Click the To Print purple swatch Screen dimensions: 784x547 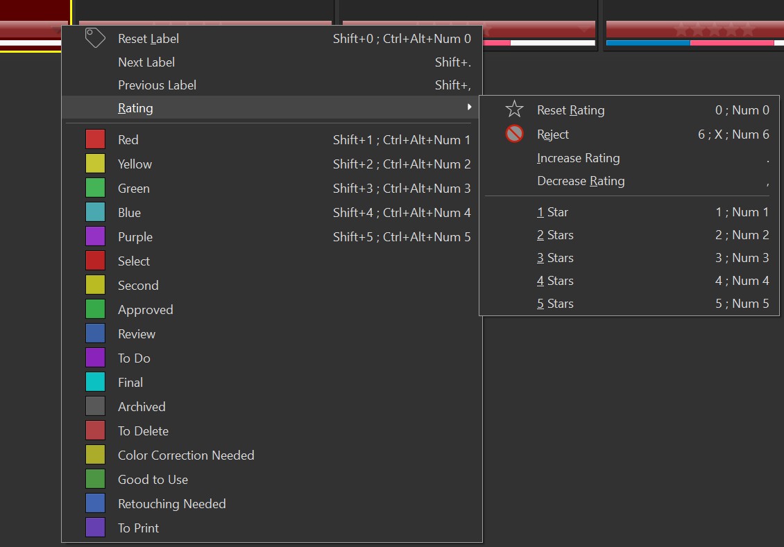coord(95,528)
